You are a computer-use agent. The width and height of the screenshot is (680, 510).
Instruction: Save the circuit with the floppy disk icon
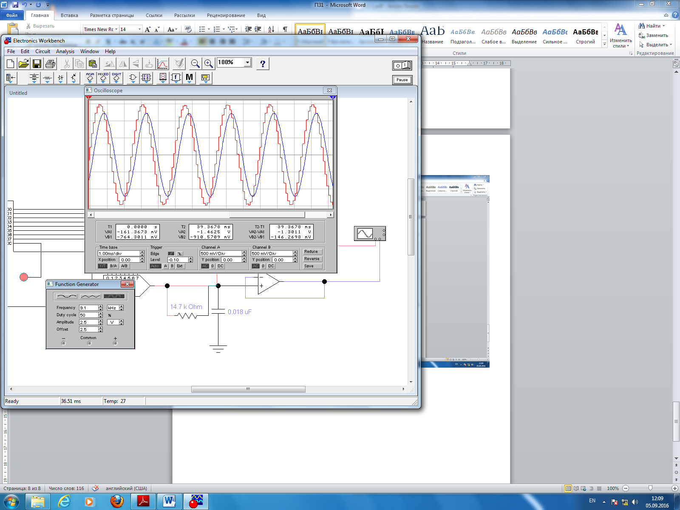pos(37,64)
